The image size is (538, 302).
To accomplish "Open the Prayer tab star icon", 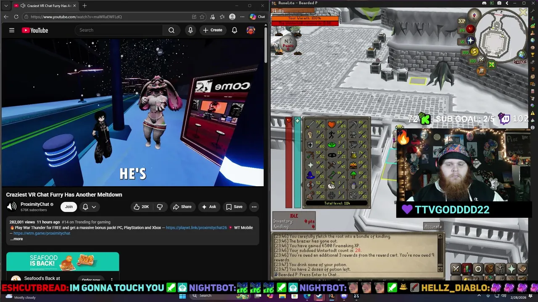I will click(512, 269).
